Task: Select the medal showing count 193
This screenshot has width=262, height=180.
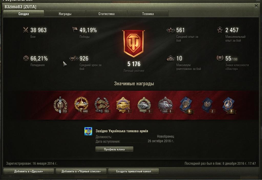Action: point(102,105)
